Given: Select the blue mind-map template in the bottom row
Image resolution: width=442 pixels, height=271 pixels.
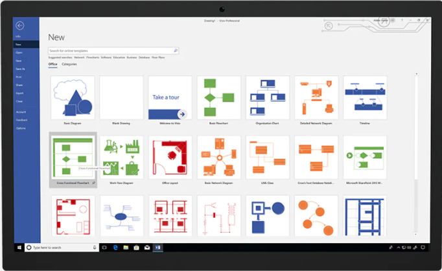Looking at the screenshot, I should point(121,216).
